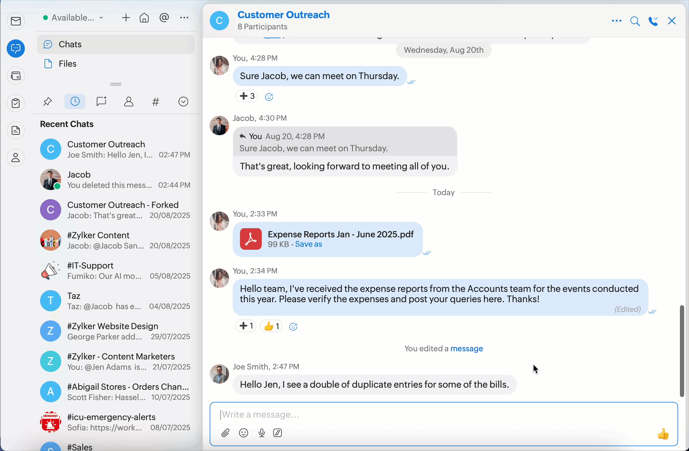Toggle the +3 reaction on Thursday message
This screenshot has width=689, height=451.
click(x=247, y=96)
